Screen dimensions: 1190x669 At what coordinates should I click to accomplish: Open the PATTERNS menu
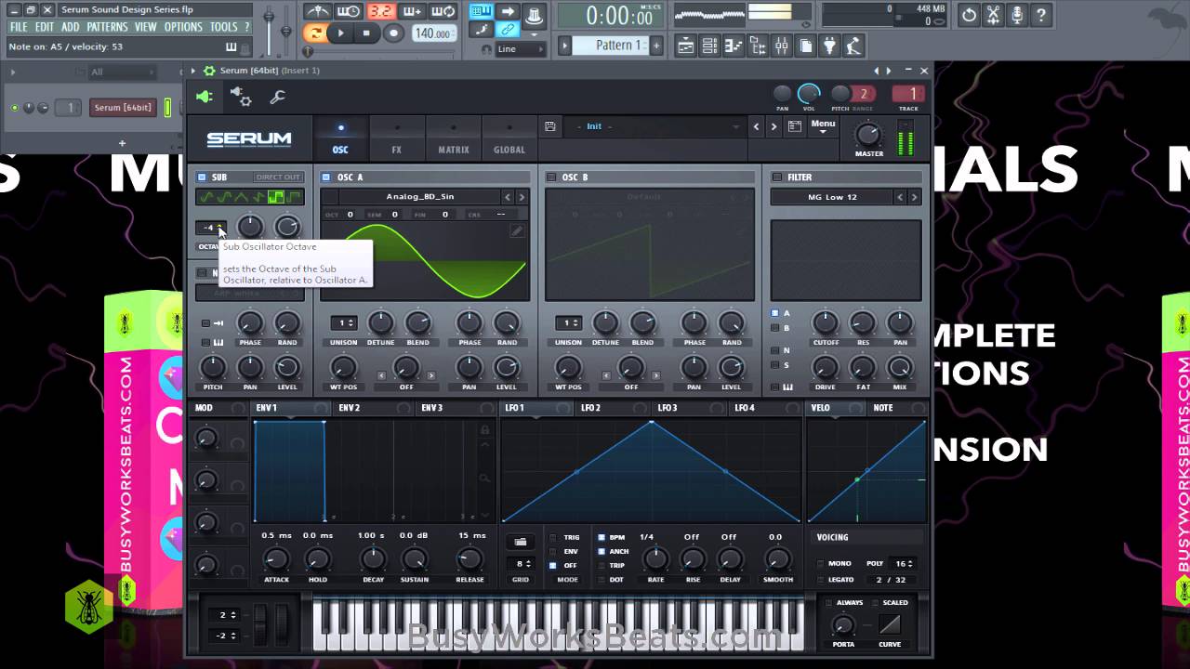(x=107, y=27)
